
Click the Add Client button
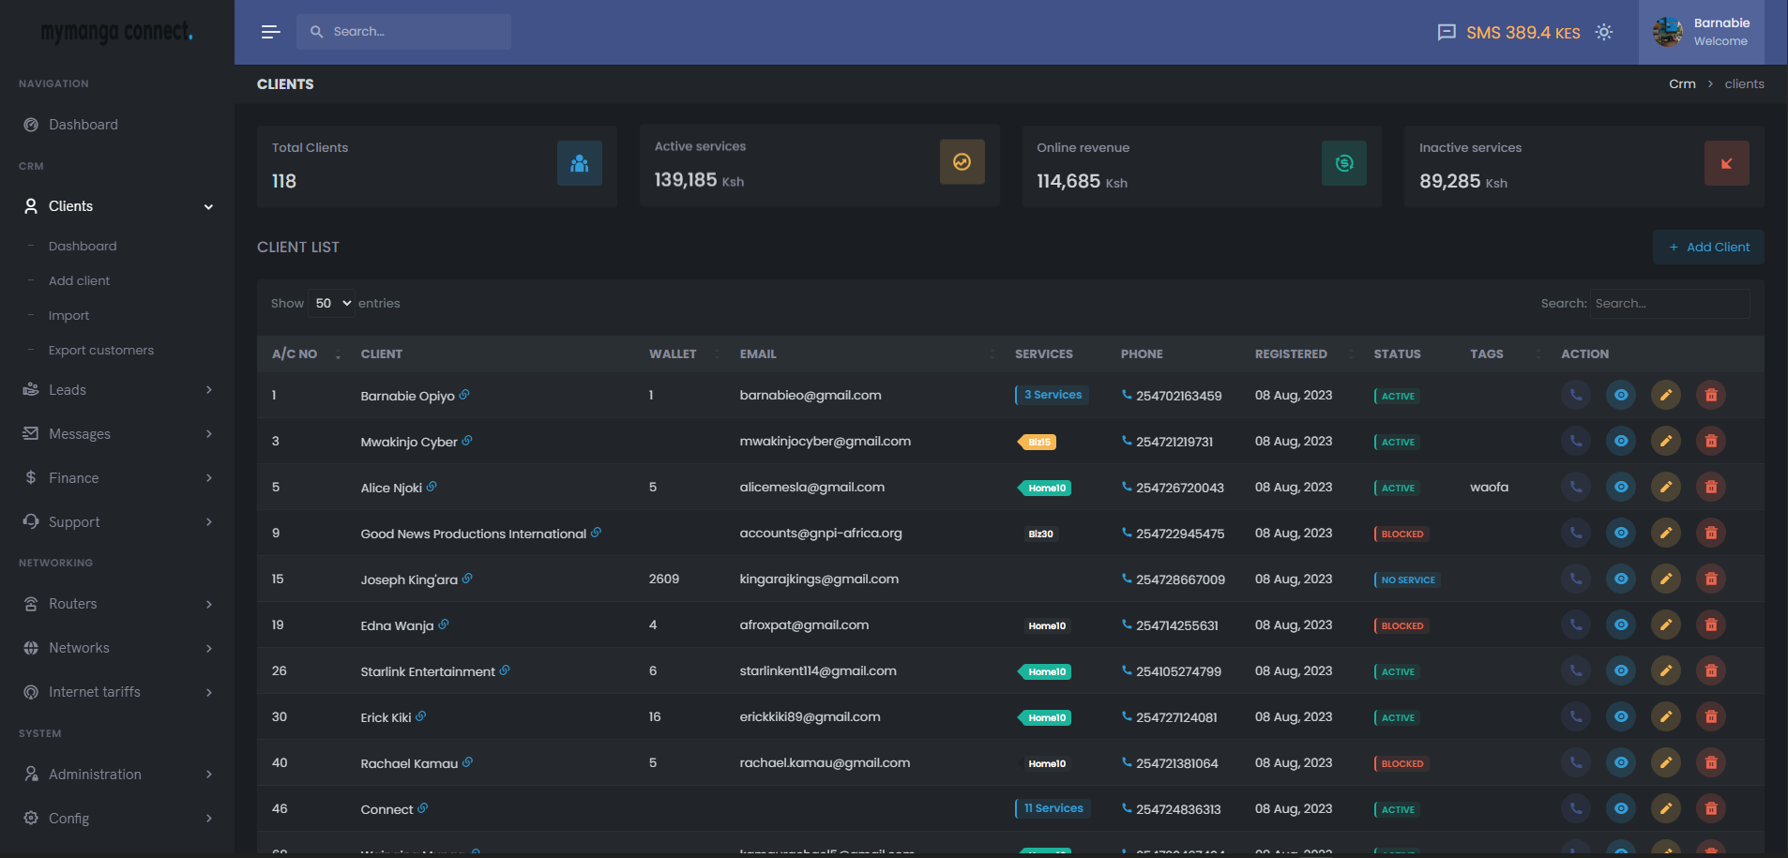point(1707,248)
